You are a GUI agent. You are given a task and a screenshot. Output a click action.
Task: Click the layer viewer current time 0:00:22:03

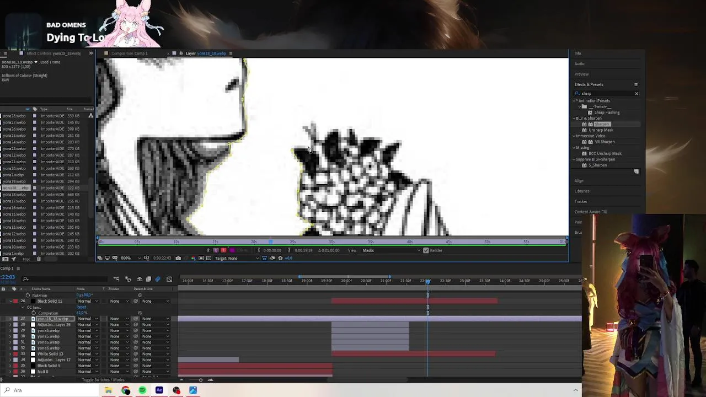coord(162,258)
